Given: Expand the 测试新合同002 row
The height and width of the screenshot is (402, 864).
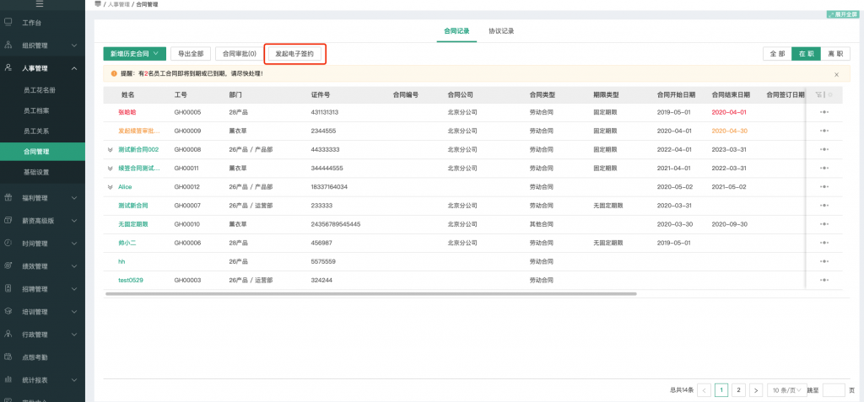Looking at the screenshot, I should (x=111, y=150).
